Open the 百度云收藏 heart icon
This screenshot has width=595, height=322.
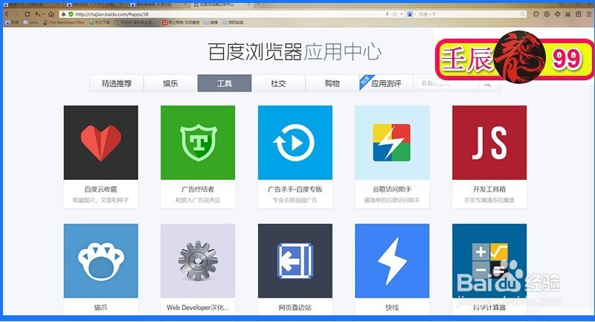coord(100,142)
